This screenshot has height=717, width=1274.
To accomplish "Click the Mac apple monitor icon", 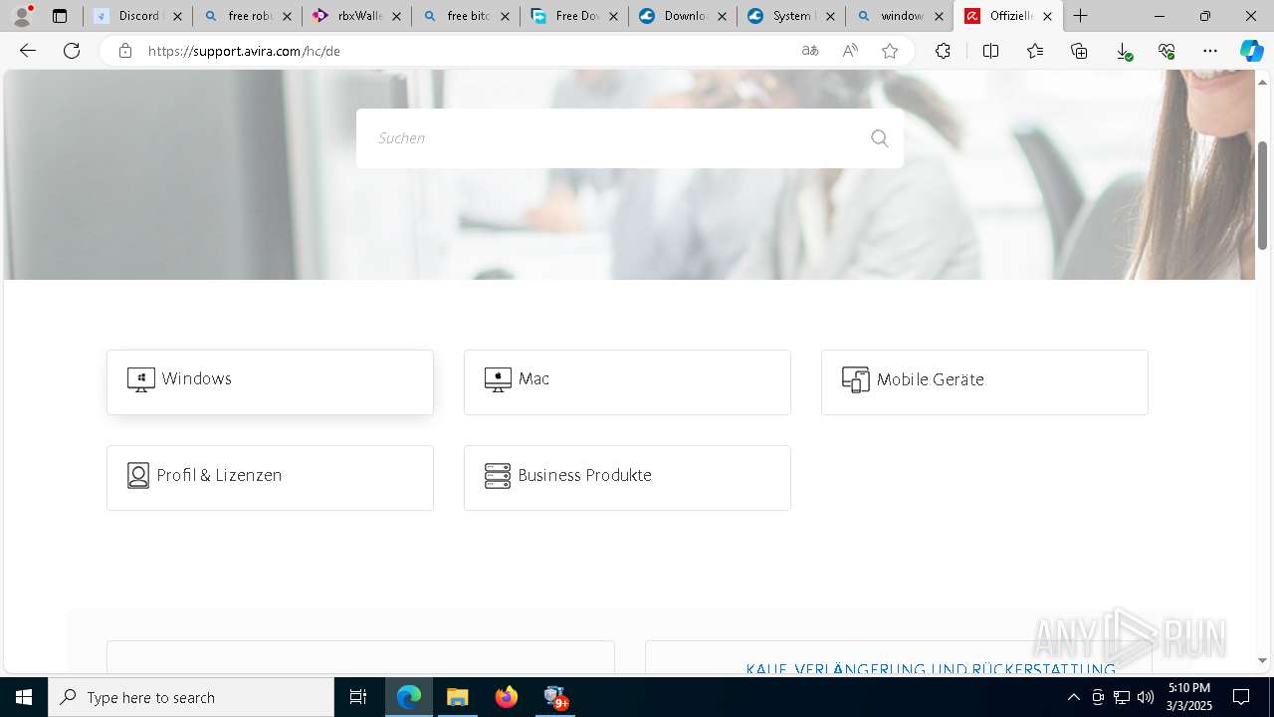I will (498, 379).
